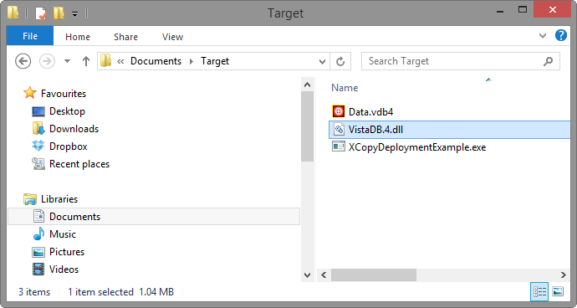
Task: Expand the ribbon with the chevron
Action: pyautogui.click(x=543, y=36)
